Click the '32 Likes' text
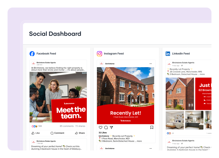This screenshot has height=158, width=219. pos(103,133)
